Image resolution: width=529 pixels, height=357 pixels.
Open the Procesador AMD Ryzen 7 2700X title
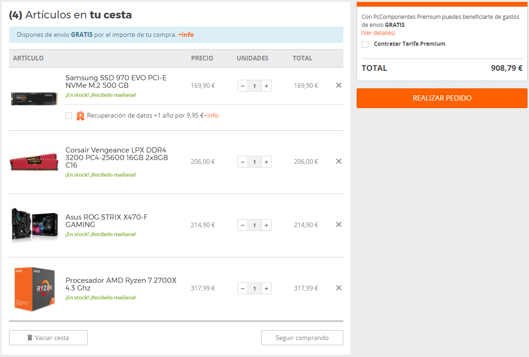point(121,284)
